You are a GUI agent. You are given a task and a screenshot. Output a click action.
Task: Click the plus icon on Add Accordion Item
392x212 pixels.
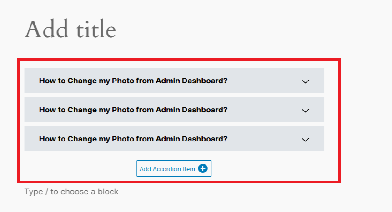pyautogui.click(x=203, y=168)
